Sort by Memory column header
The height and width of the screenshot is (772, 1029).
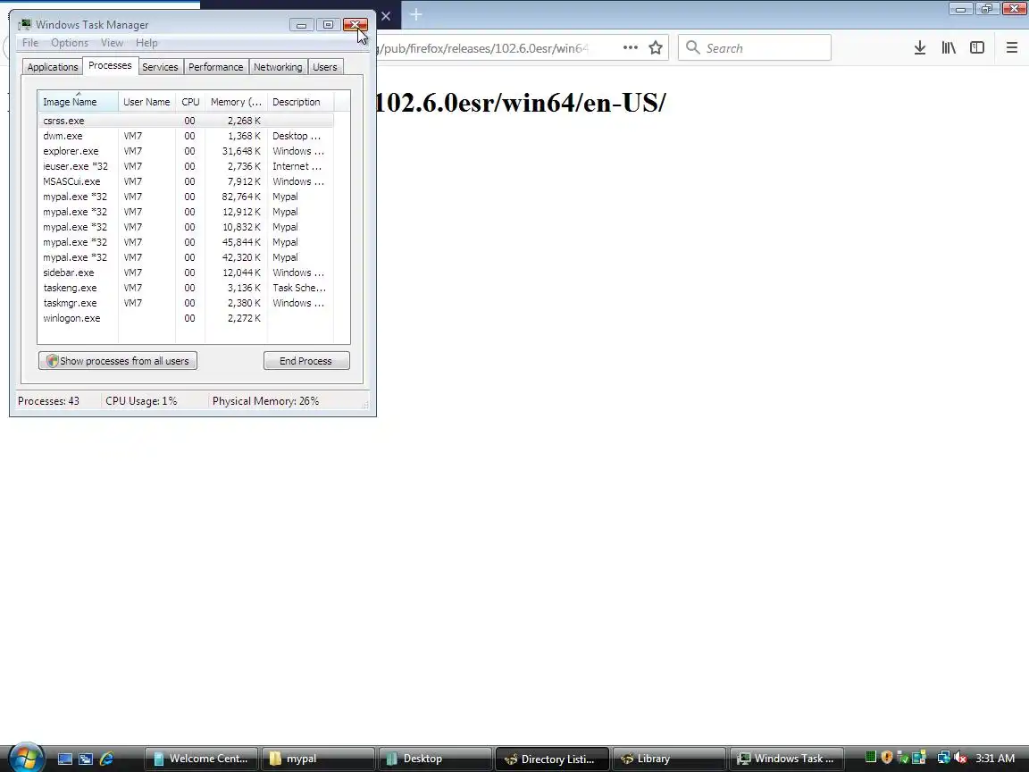pos(236,102)
